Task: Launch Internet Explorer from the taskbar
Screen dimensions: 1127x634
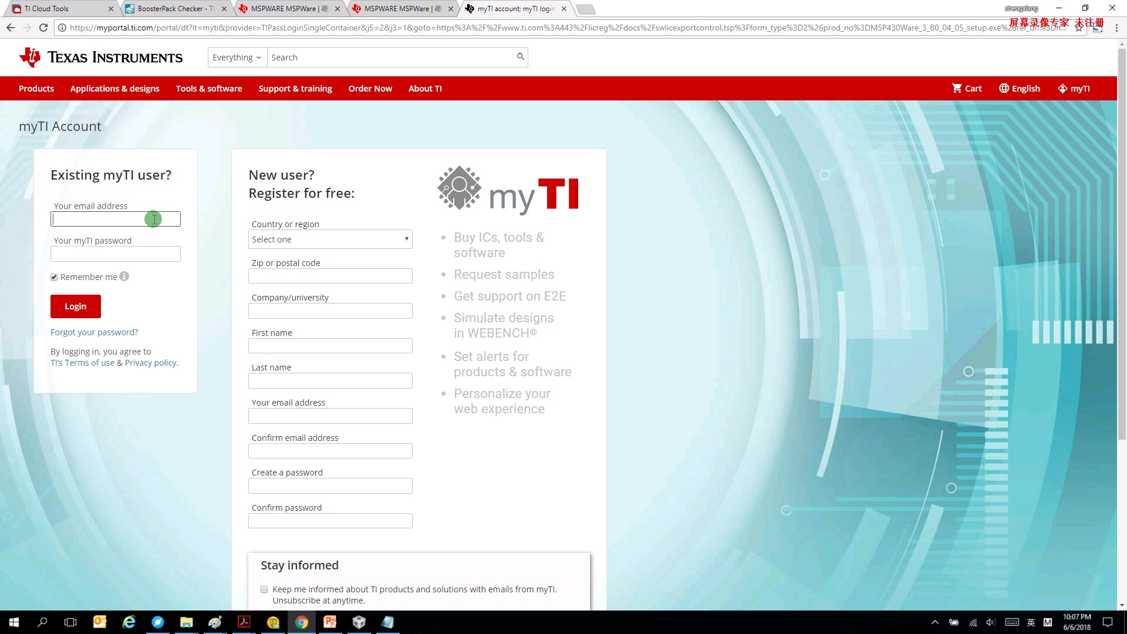Action: pyautogui.click(x=129, y=622)
